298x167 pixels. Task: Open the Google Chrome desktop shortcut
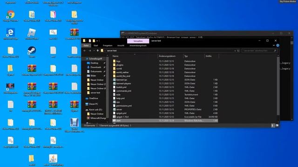(11, 15)
